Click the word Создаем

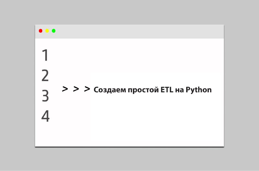pos(110,90)
